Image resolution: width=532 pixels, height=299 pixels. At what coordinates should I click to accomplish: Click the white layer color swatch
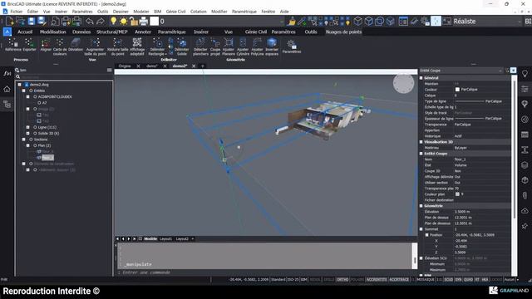click(x=155, y=22)
